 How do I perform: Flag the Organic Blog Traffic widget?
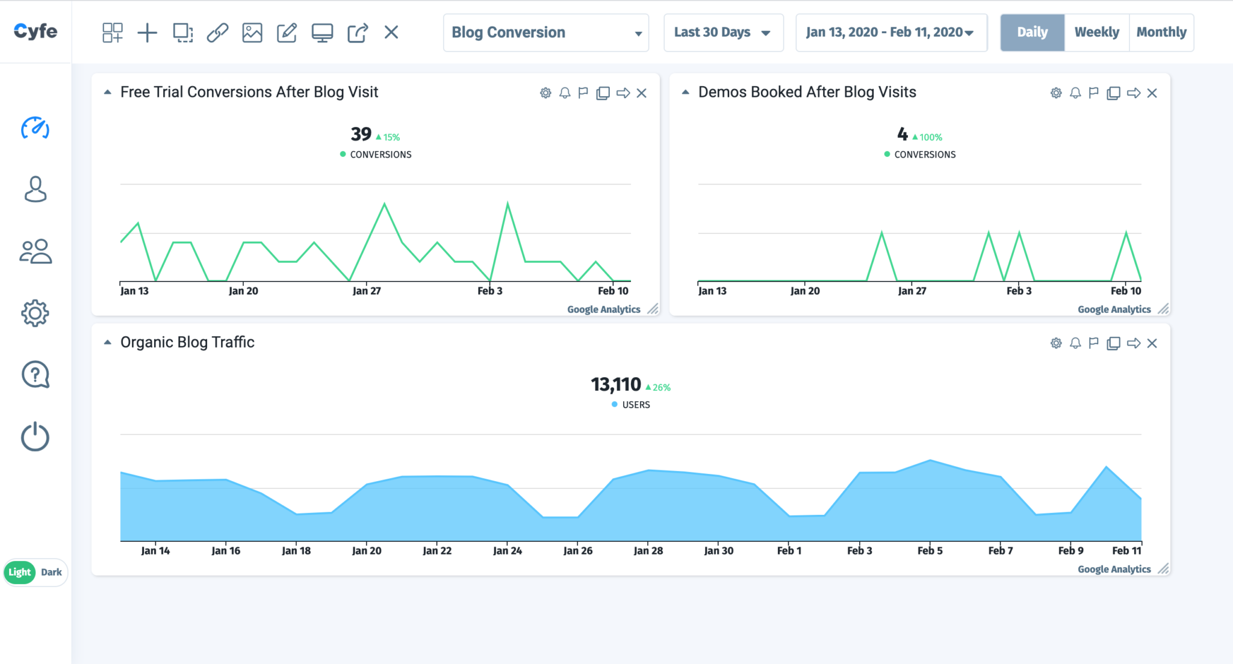(x=1093, y=343)
